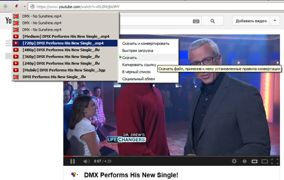Select 'Социальный обмен' submenu item
Viewport: 284px width, 180px height.
coord(148,79)
